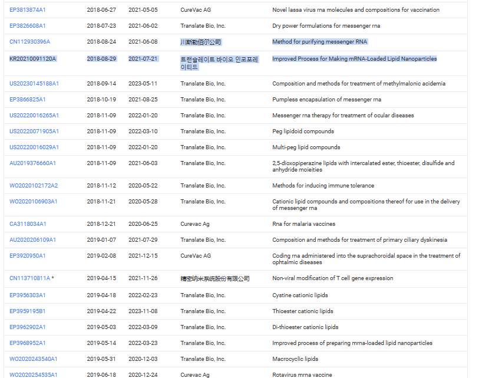
Task: Click title 'Improved Process for Making mRNA-Loaded Lipid Nanoparticles'
Action: [x=354, y=59]
